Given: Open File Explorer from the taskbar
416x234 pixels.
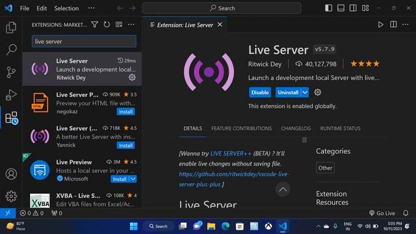Looking at the screenshot, I should tap(211, 226).
